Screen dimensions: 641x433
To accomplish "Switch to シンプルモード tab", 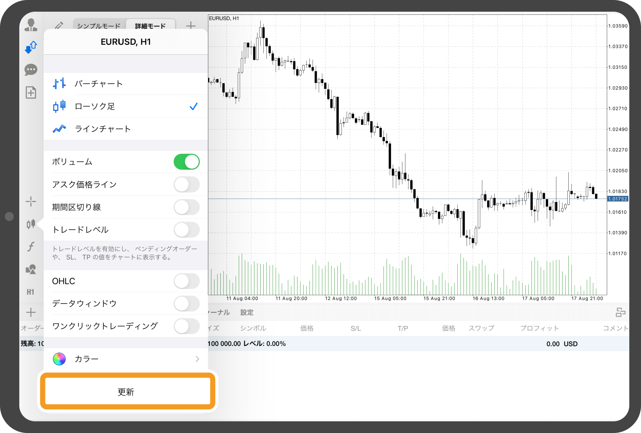I will [99, 25].
